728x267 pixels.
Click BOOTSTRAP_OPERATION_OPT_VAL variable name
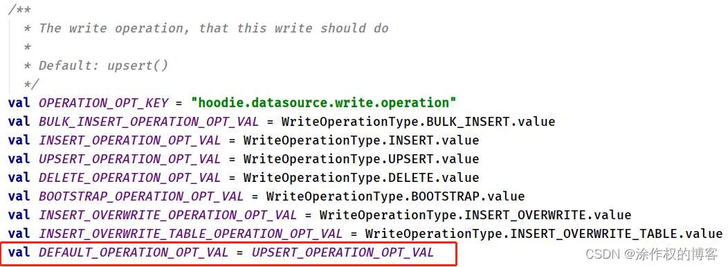[141, 196]
